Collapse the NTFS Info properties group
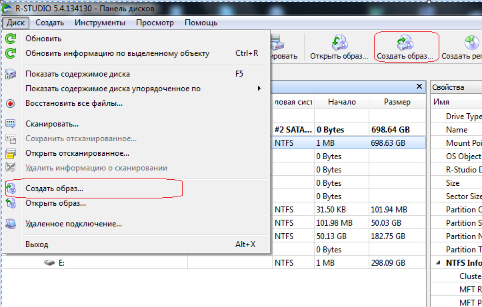This screenshot has height=307, width=482. pyautogui.click(x=439, y=263)
